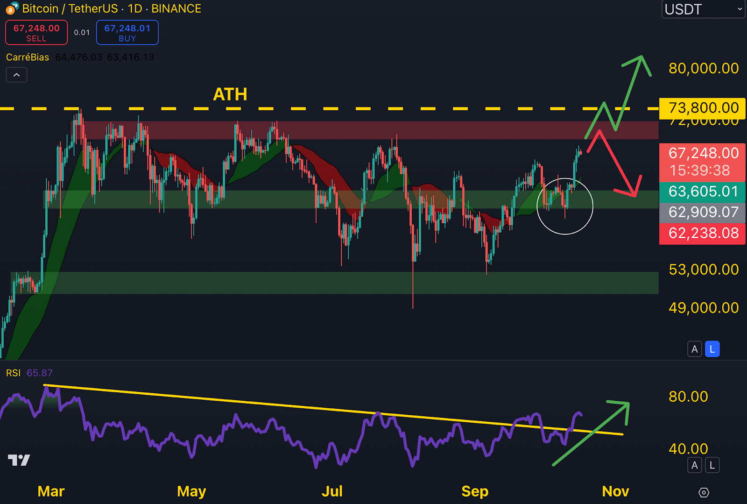The image size is (747, 504).
Task: Open chart settings hexagon gear icon
Action: coord(704,492)
